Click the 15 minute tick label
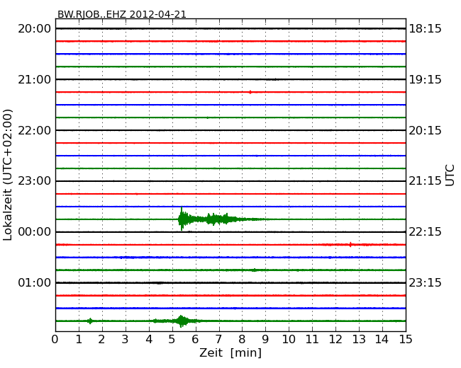The height and width of the screenshot is (368, 461). coord(406,339)
